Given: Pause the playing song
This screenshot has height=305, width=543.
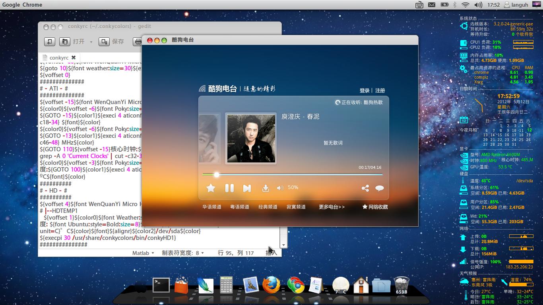Looking at the screenshot, I should (229, 188).
